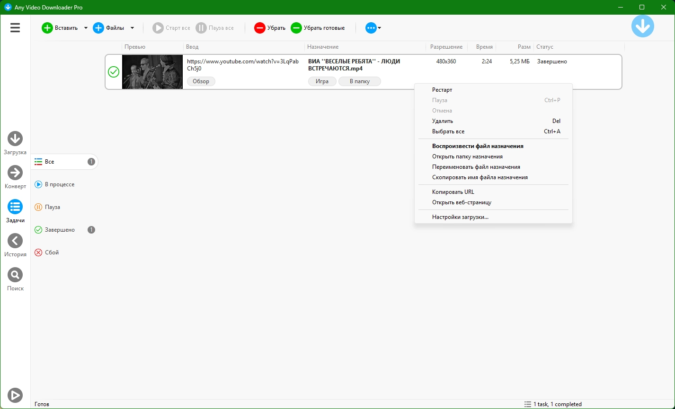Click the large blue download arrow
The image size is (675, 409).
[x=643, y=26]
